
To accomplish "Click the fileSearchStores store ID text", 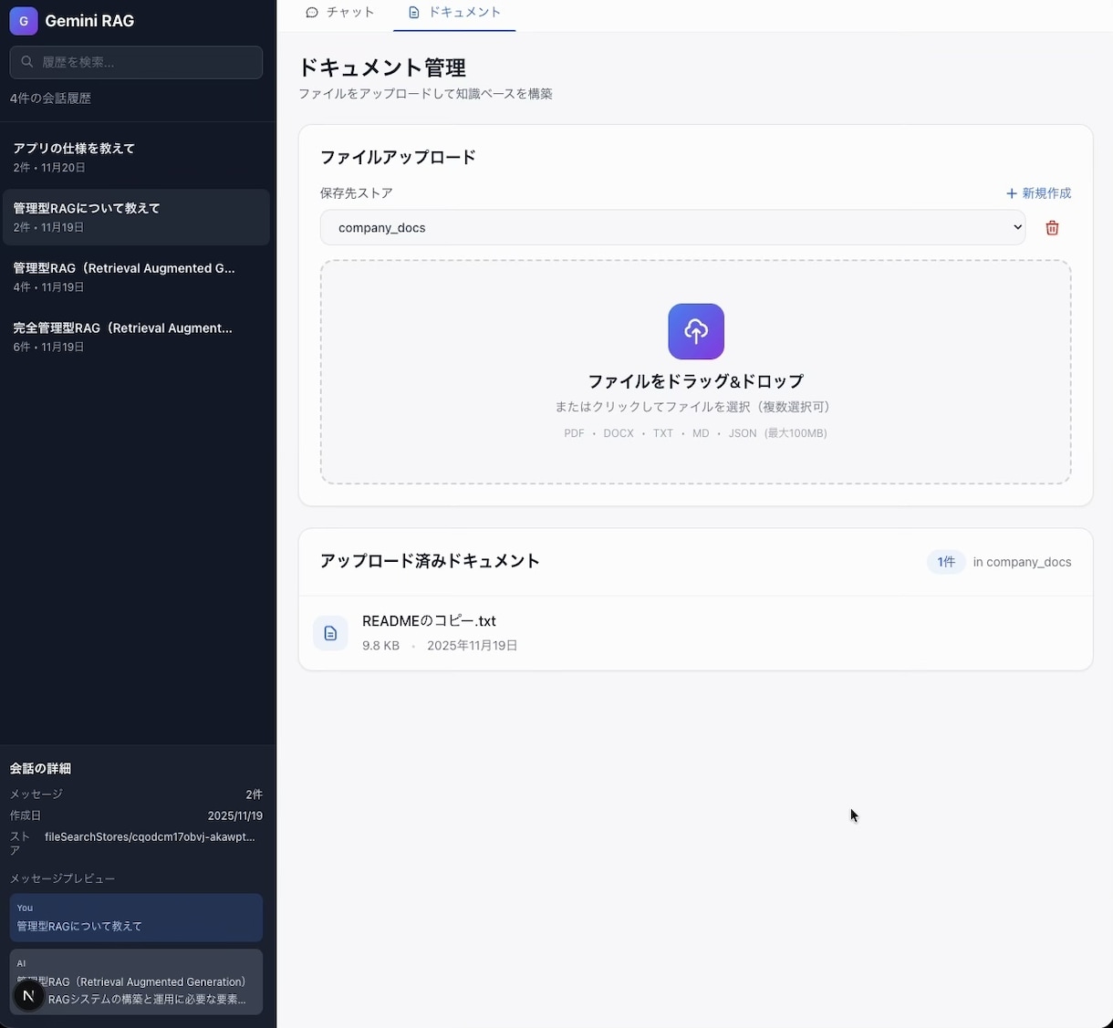I will click(x=150, y=836).
